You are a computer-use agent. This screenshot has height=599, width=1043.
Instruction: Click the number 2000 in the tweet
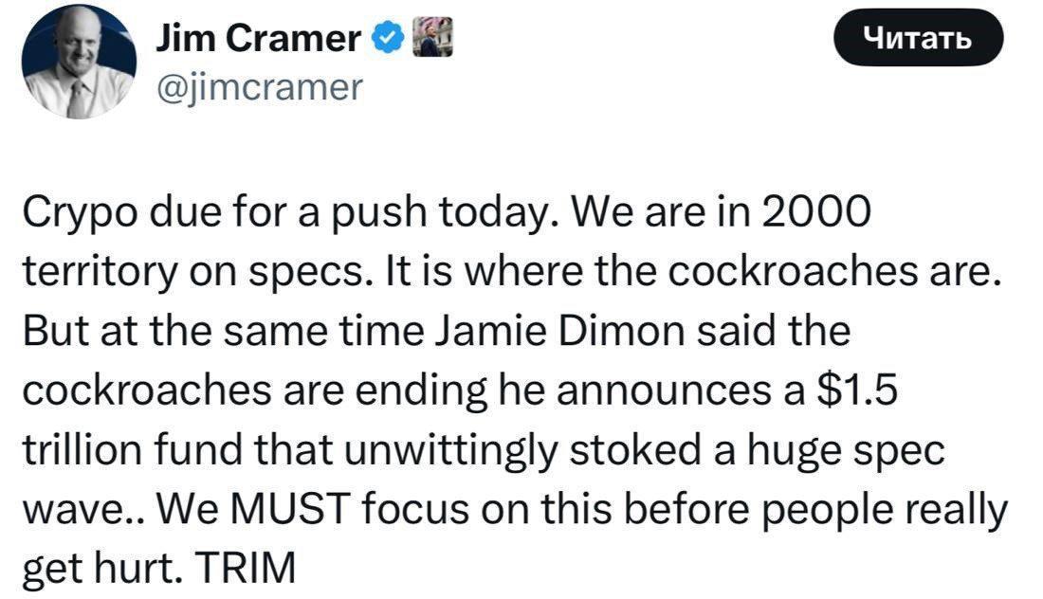point(816,212)
